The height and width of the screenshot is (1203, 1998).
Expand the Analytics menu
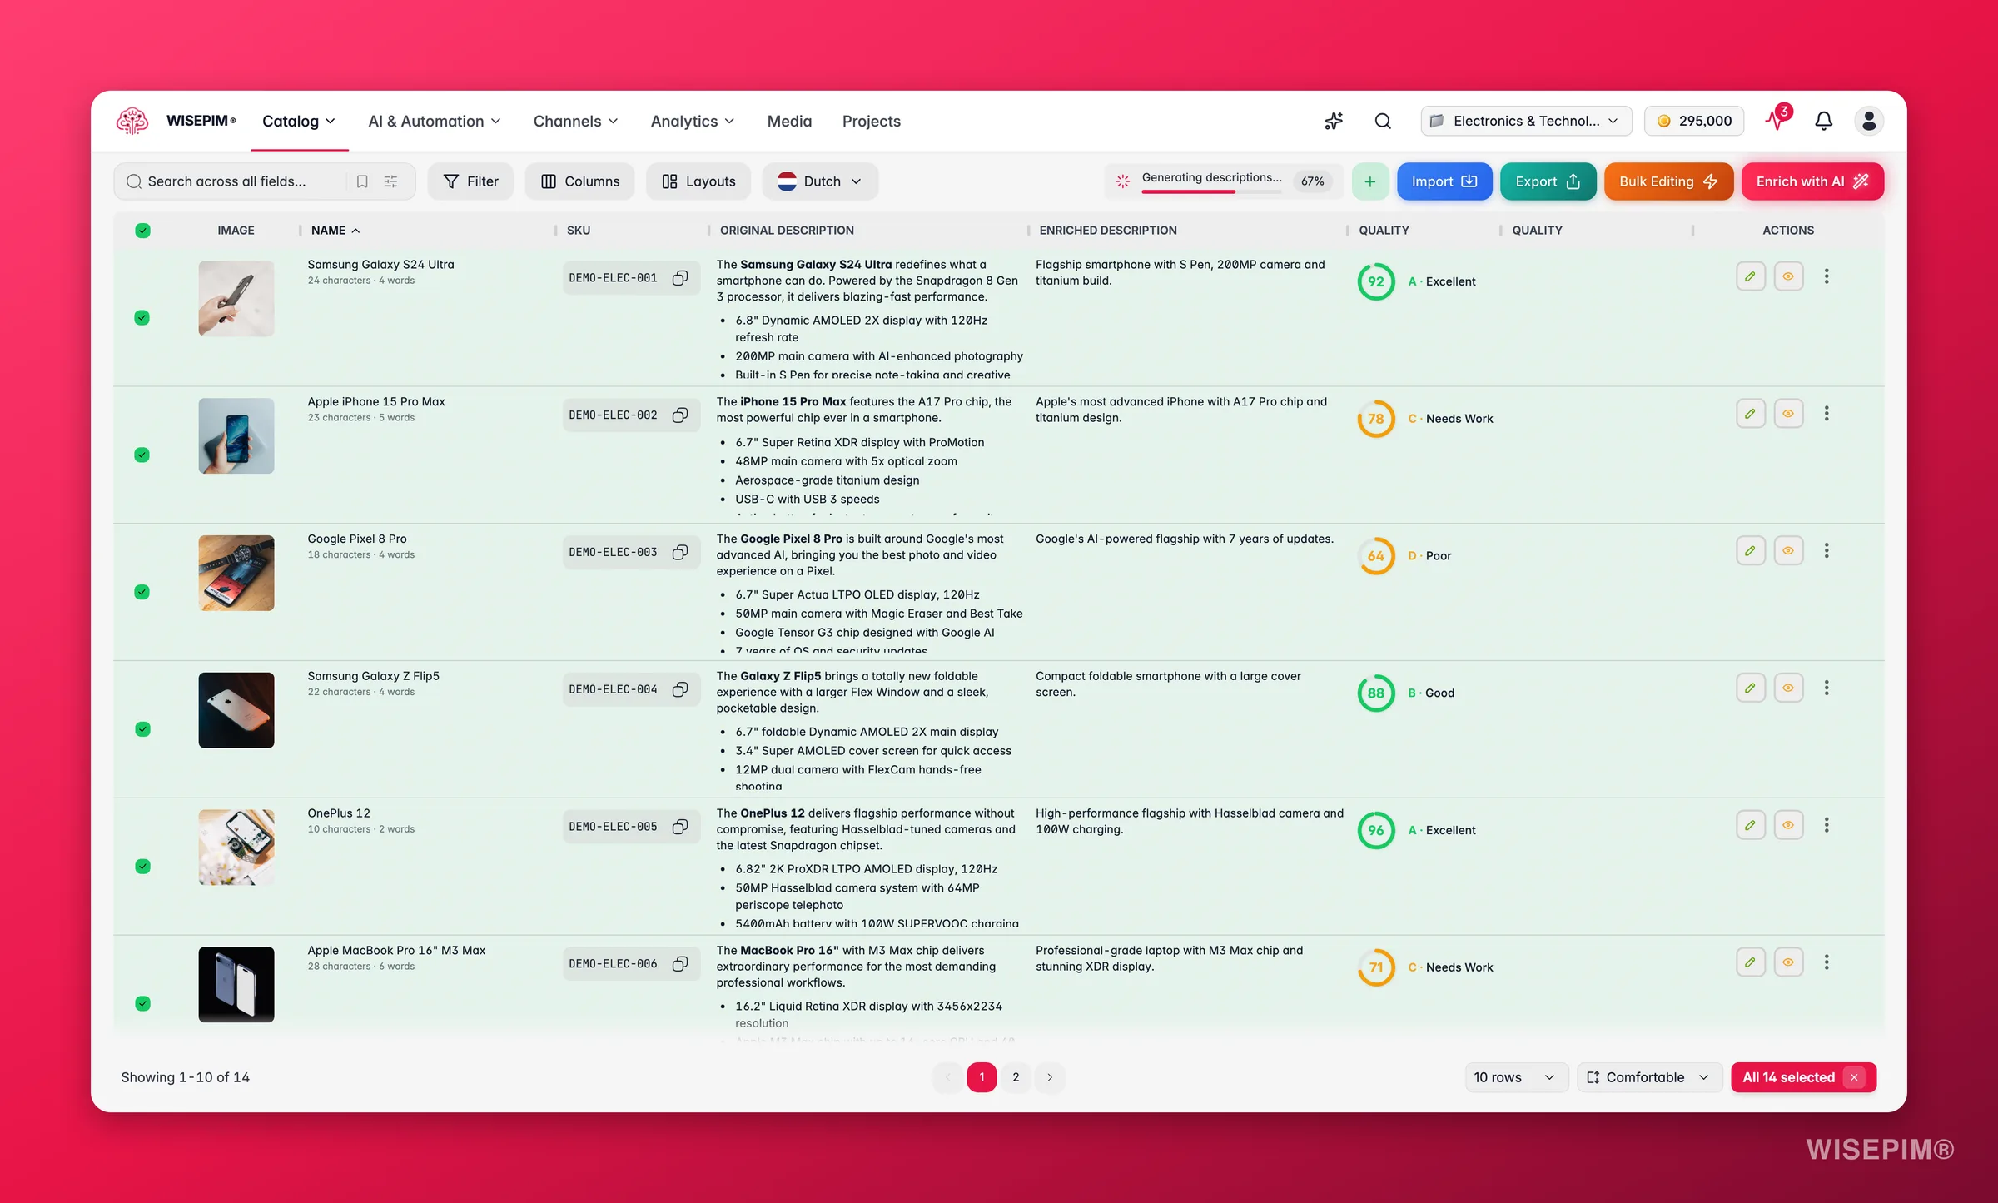693,122
